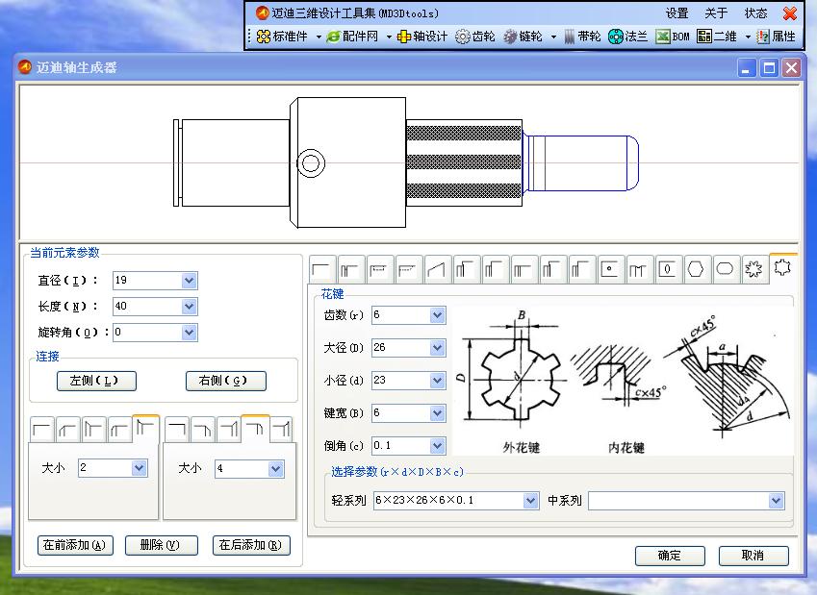Viewport: 817px width, 595px height.
Task: Open the 长度 length dropdown
Action: coord(190,306)
